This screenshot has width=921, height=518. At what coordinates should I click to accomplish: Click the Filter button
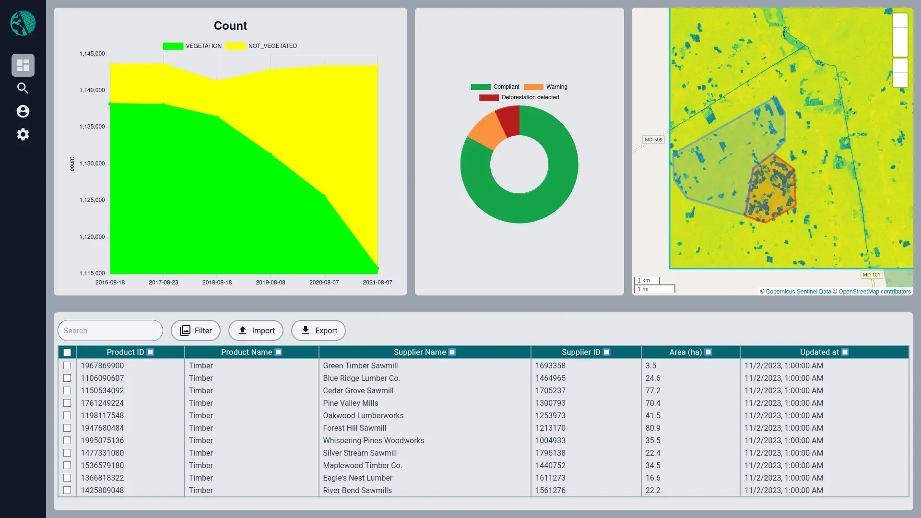click(x=195, y=330)
